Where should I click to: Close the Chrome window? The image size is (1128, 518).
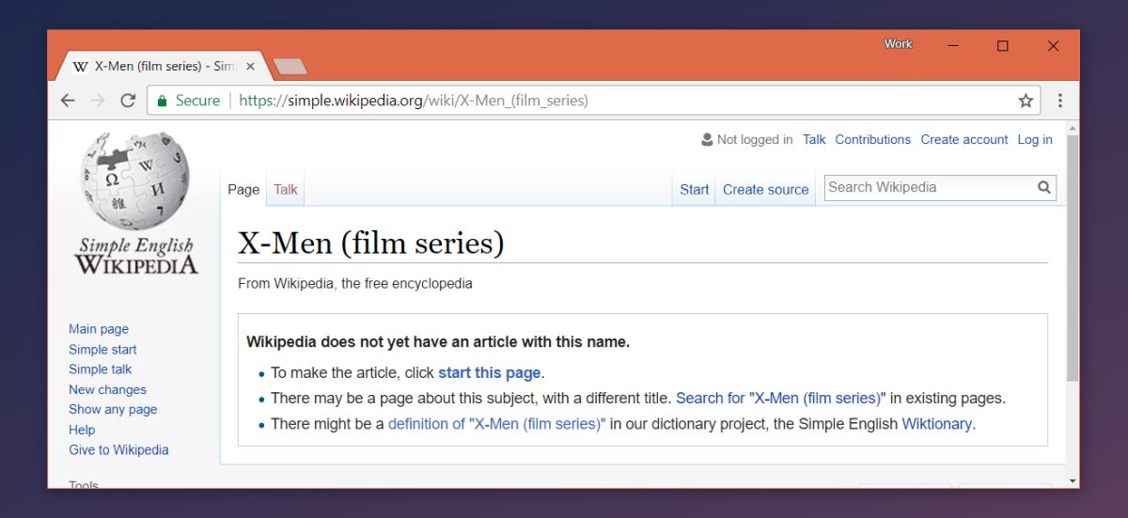pyautogui.click(x=1053, y=45)
